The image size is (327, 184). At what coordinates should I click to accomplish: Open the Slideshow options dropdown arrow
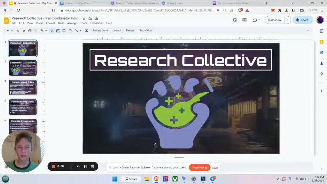click(287, 20)
